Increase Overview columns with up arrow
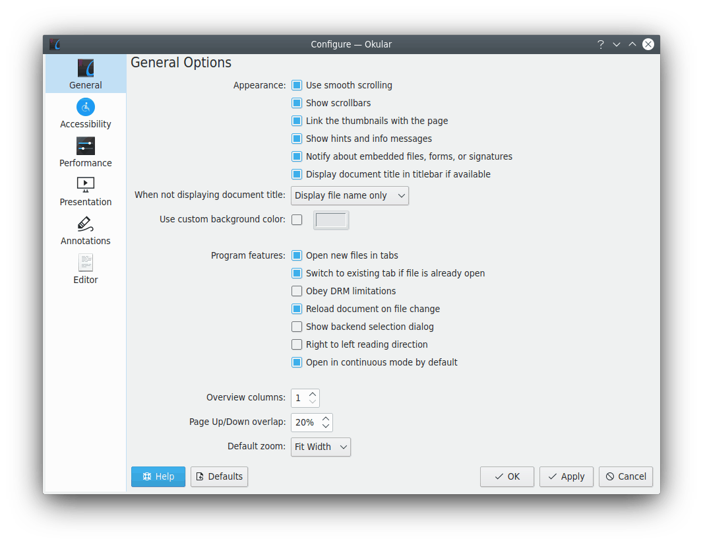Screen dimensions: 703x545 click(x=313, y=394)
